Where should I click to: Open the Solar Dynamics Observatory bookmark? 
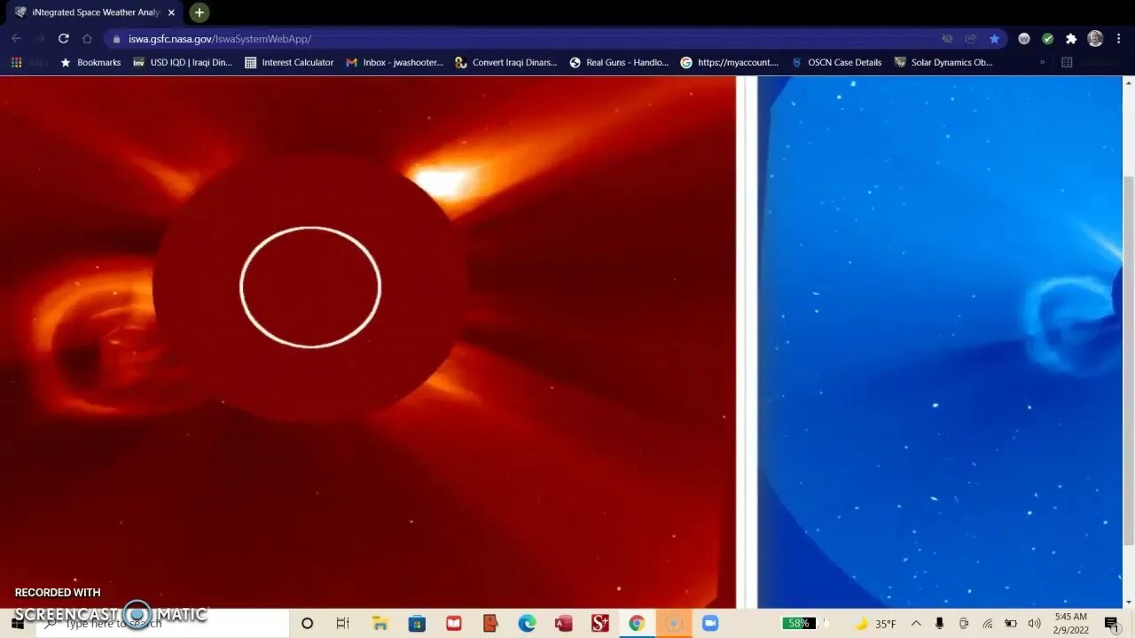(943, 63)
